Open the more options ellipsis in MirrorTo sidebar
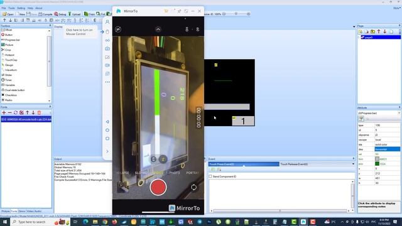The image size is (402, 226). 107,82
